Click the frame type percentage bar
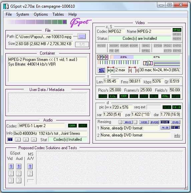This screenshot has width=191, height=193. pyautogui.click(x=145, y=57)
